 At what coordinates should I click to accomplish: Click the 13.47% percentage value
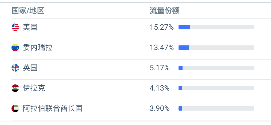click(162, 48)
